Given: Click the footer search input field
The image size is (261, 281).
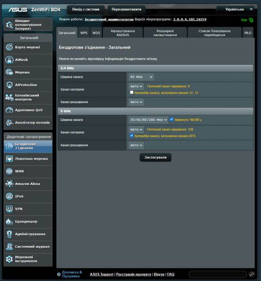Looking at the screenshot, I should pos(218,274).
